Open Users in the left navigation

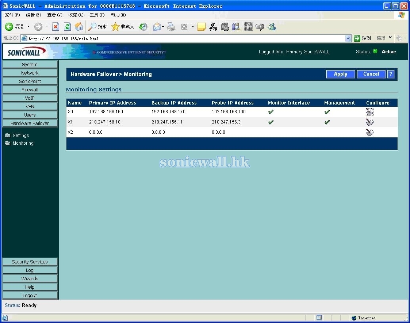tap(30, 115)
